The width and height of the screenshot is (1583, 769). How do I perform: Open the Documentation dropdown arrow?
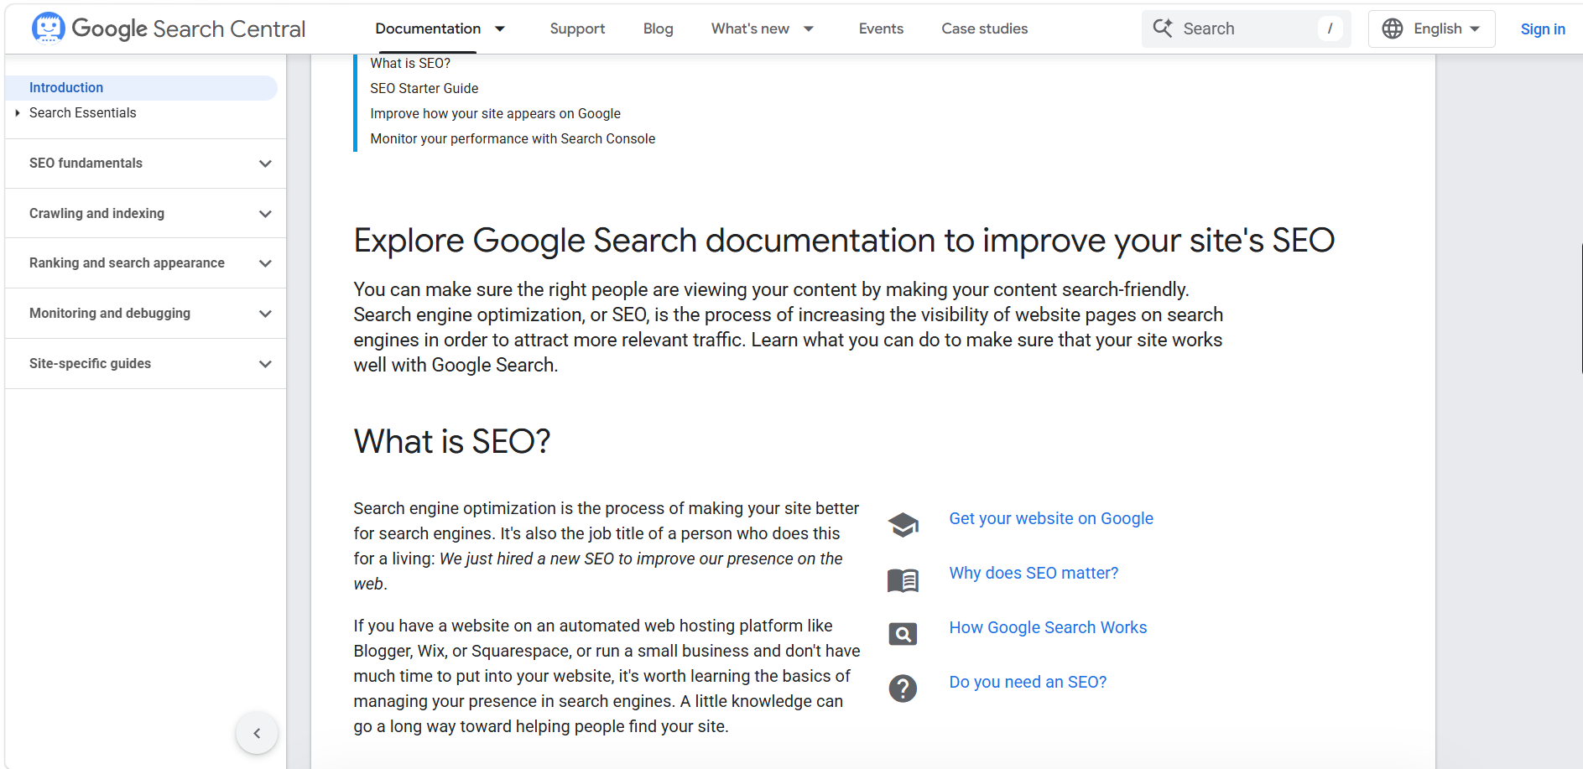click(500, 29)
